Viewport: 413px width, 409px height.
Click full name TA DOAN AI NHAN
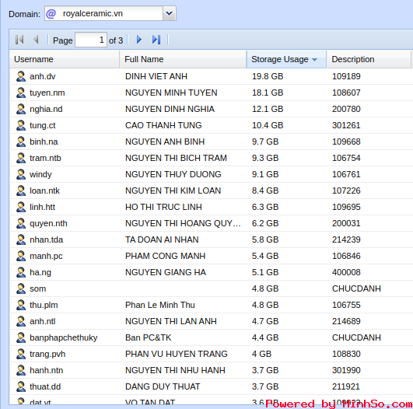[x=162, y=239]
